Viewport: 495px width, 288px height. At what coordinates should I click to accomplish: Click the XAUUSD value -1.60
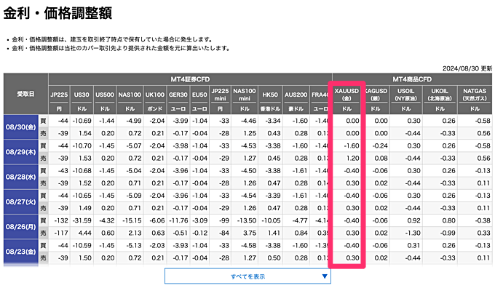(351, 145)
